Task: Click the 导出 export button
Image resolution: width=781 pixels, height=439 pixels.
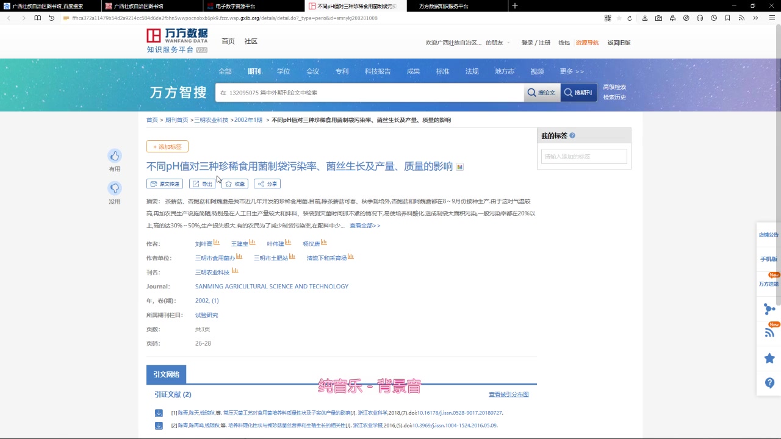Action: pyautogui.click(x=203, y=184)
